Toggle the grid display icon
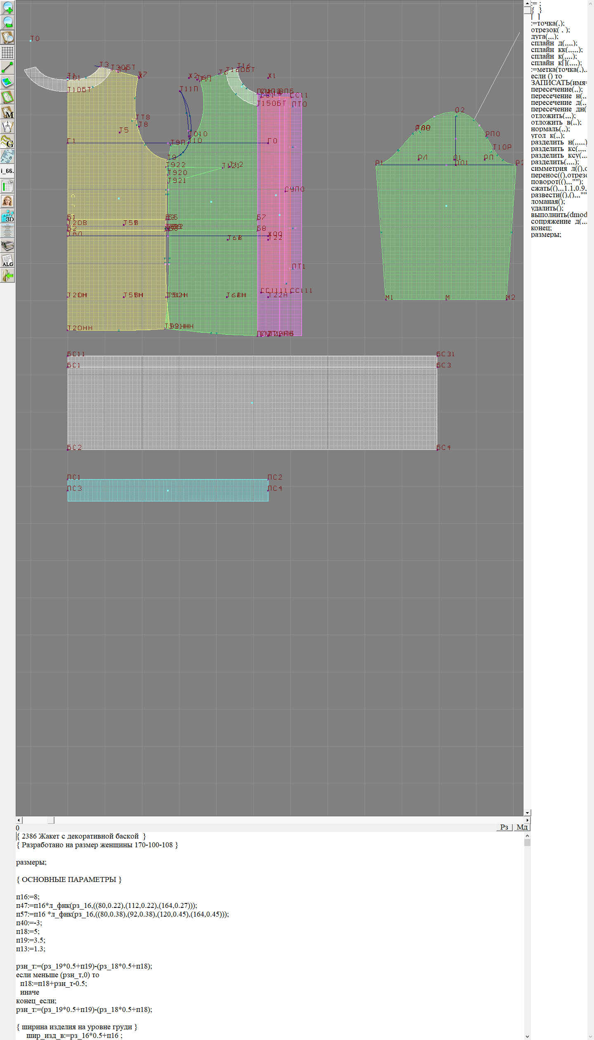Image resolution: width=594 pixels, height=1040 pixels. 7,52
